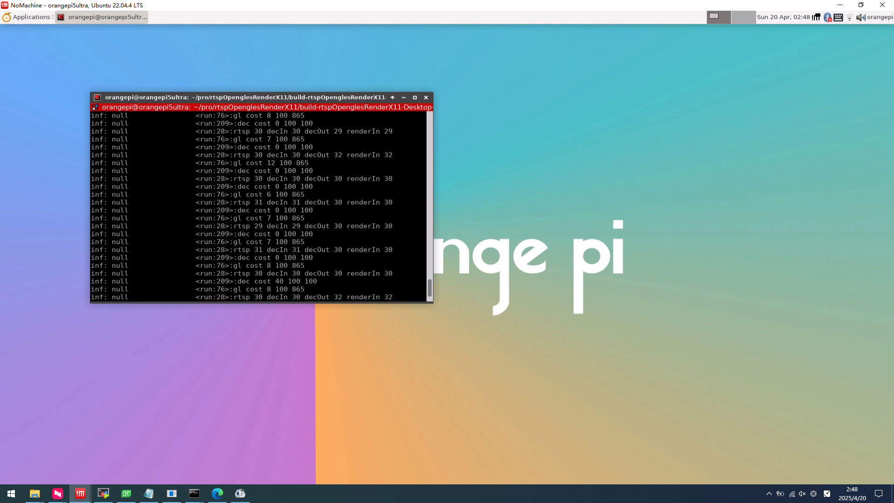Switch to the first workspace

(x=718, y=17)
